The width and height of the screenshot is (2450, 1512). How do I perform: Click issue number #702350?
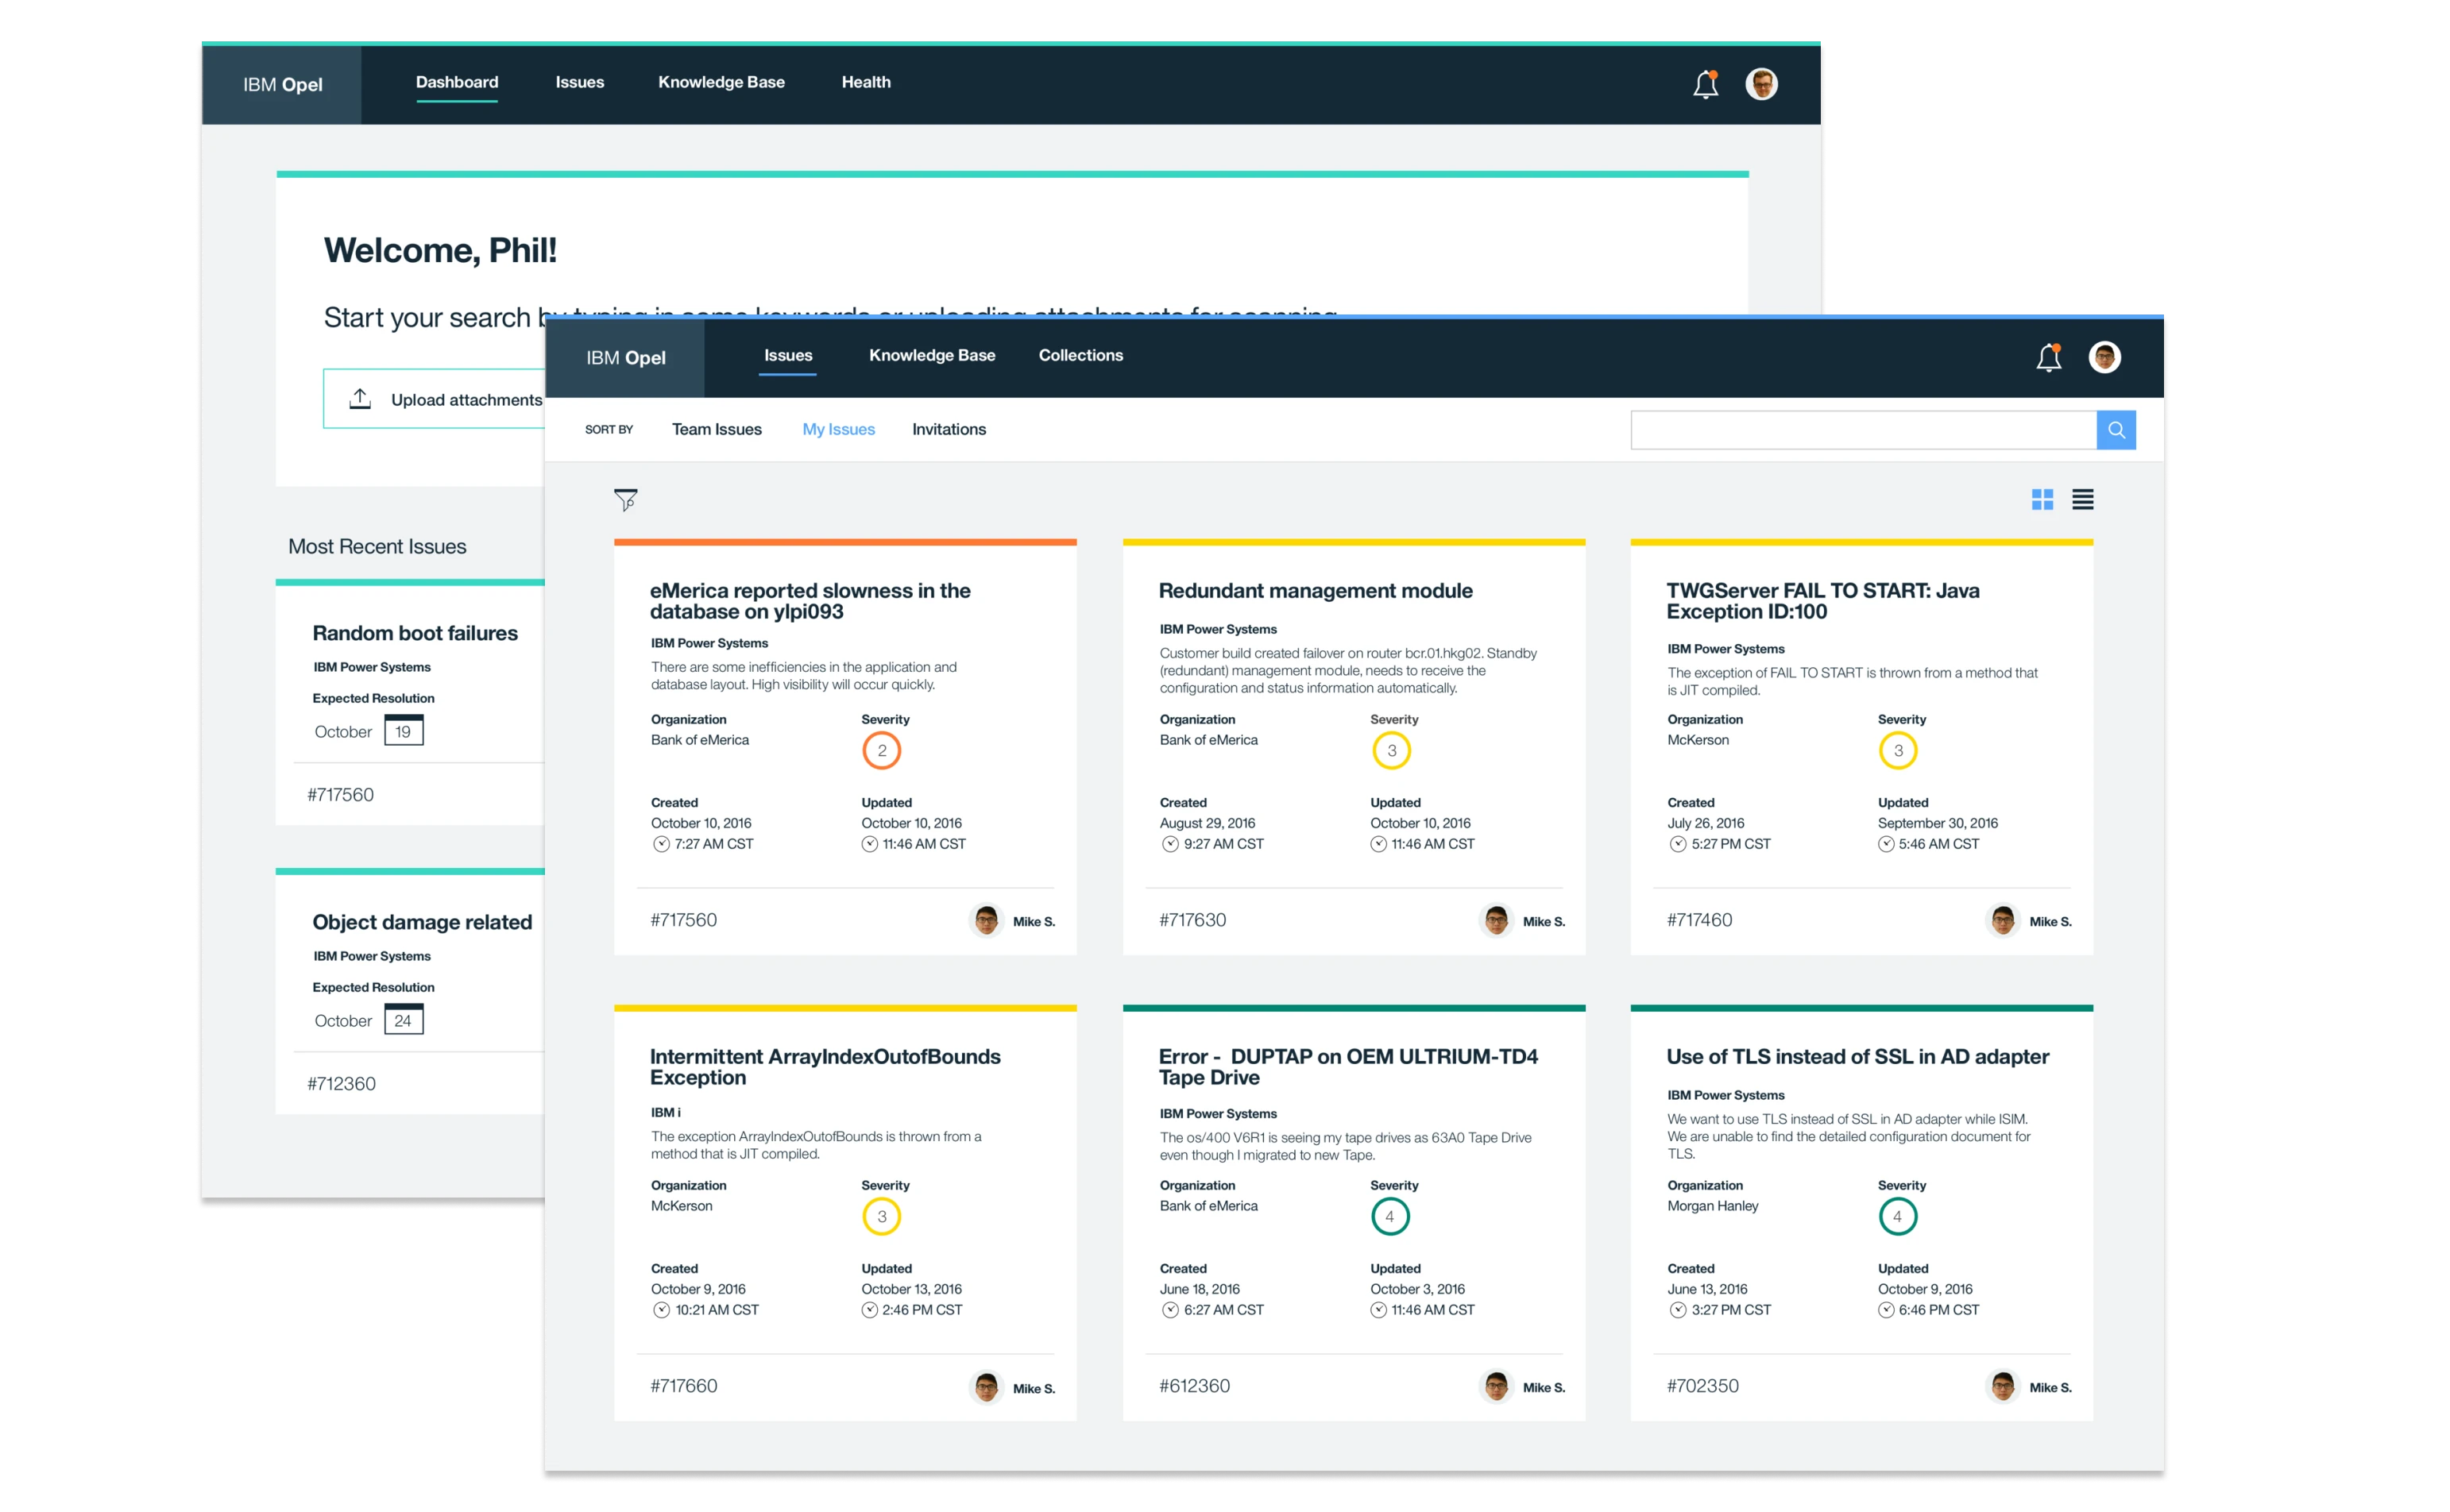[x=1702, y=1385]
